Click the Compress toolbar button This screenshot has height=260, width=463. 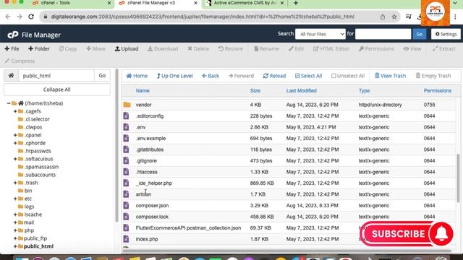click(20, 61)
